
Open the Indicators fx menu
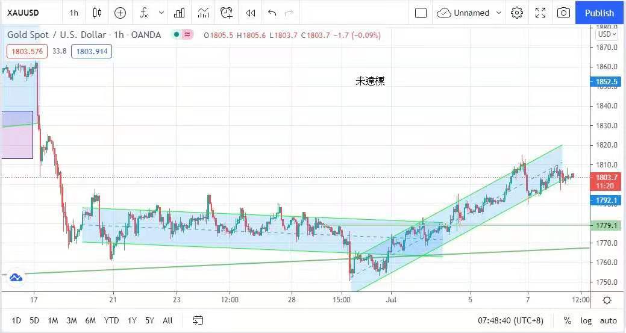144,13
